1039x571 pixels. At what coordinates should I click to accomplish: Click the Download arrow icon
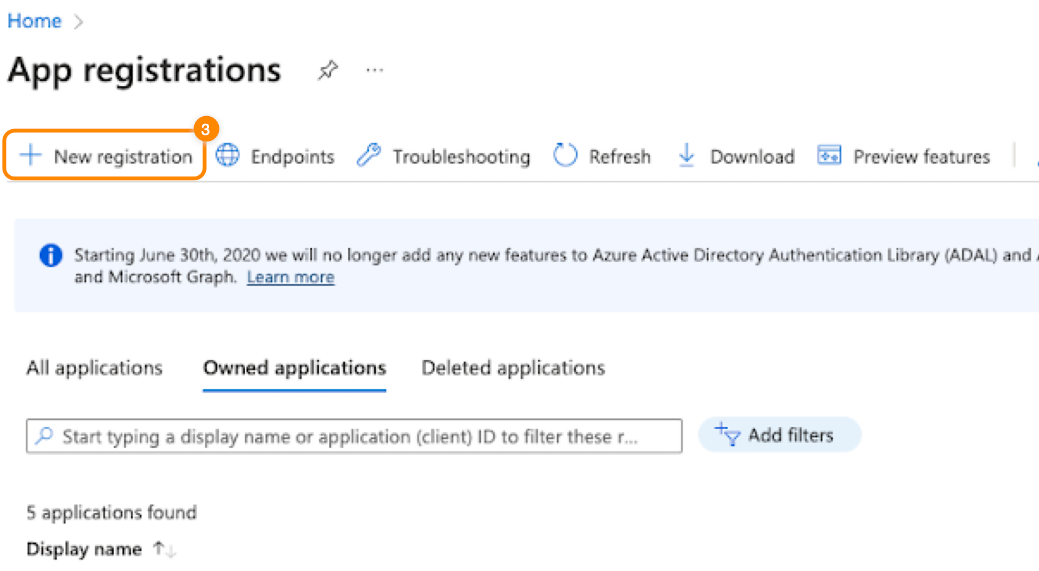686,156
